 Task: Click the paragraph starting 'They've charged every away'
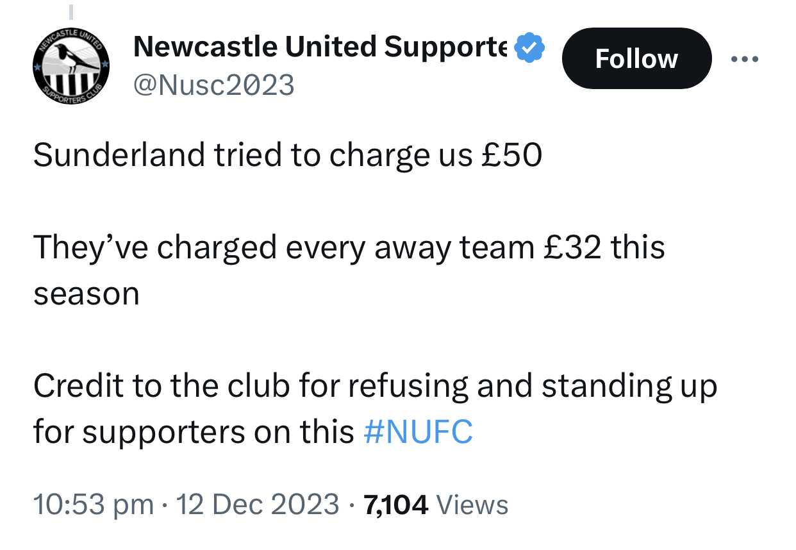click(x=349, y=271)
